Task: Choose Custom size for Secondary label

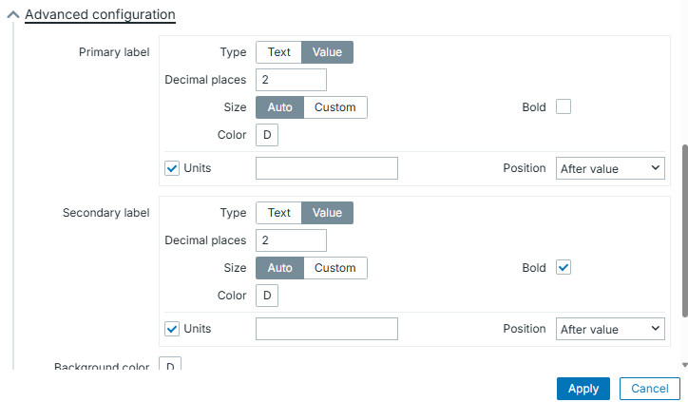Action: [334, 268]
